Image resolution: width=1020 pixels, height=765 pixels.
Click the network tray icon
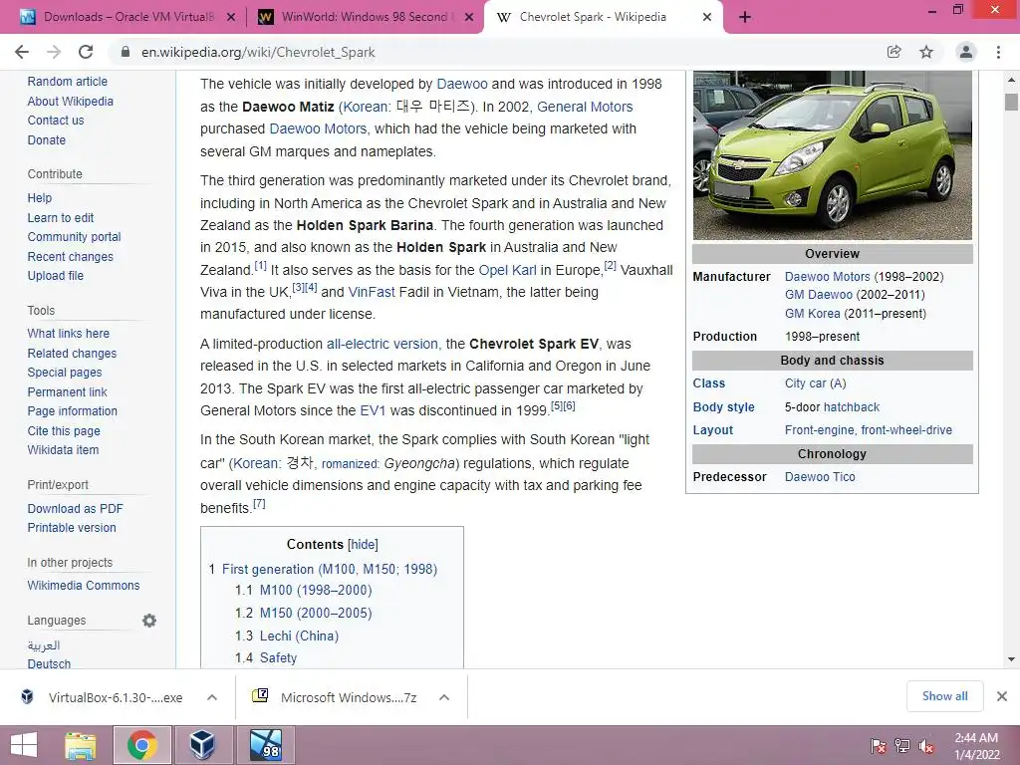[902, 747]
